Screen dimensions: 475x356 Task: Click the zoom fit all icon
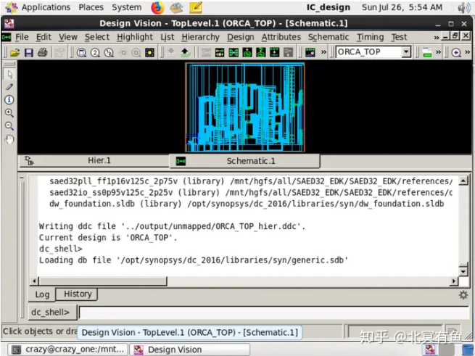coord(81,53)
